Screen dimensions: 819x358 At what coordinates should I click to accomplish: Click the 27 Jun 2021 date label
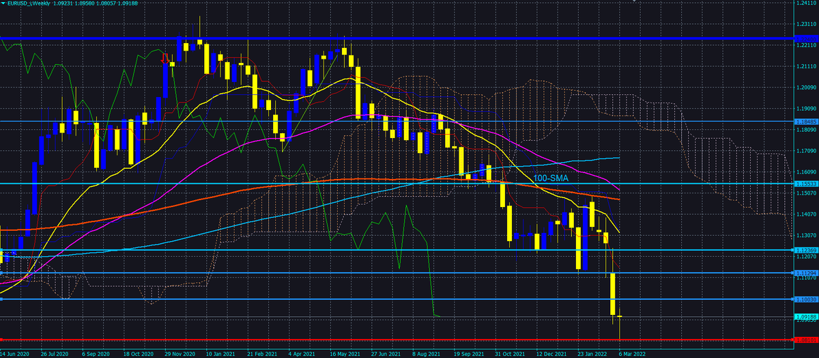click(385, 355)
